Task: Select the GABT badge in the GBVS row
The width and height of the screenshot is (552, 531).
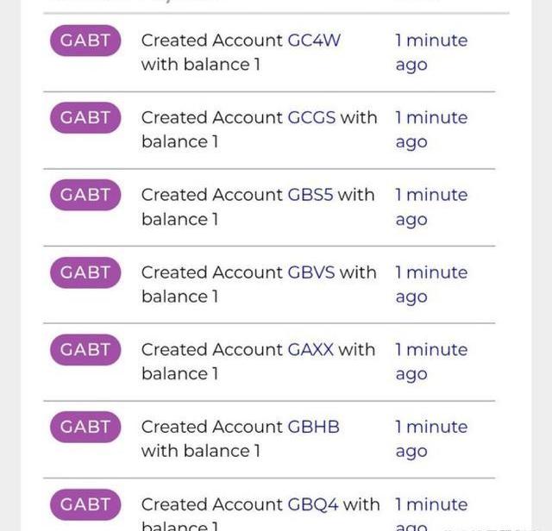Action: point(85,273)
